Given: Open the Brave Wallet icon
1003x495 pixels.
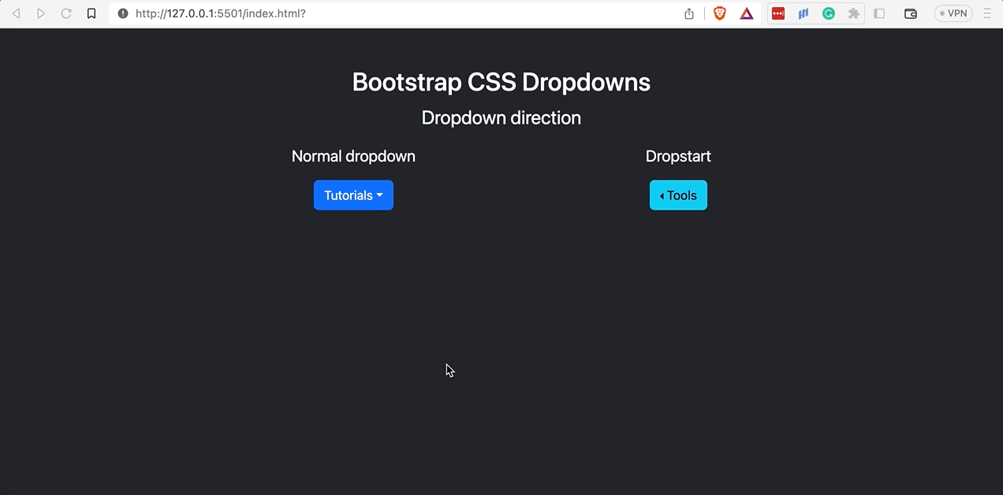Looking at the screenshot, I should (911, 13).
